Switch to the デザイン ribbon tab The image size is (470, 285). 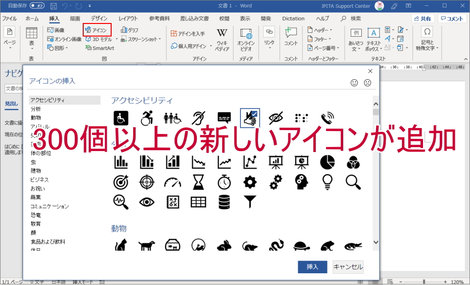[99, 19]
